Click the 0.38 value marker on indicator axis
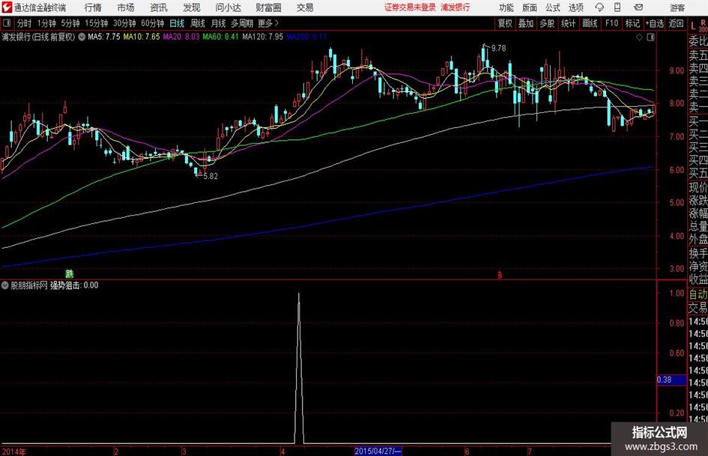This screenshot has width=708, height=456. [x=671, y=380]
